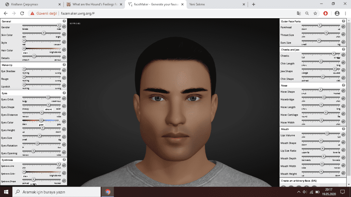
Task: Click the round button next to Lips Volume
Action: (343, 135)
